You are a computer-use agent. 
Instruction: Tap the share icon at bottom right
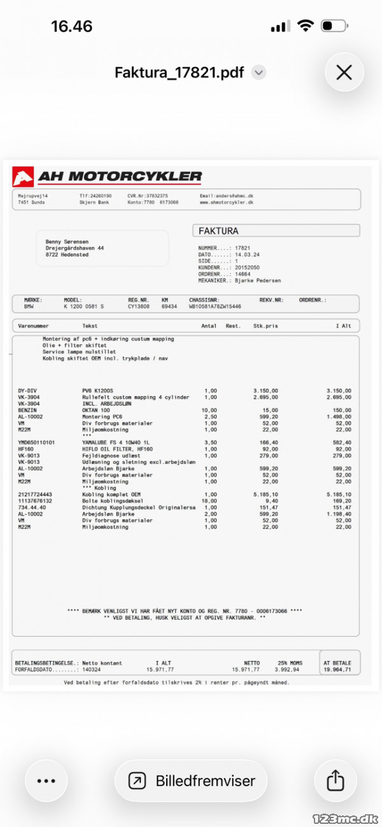click(x=335, y=781)
